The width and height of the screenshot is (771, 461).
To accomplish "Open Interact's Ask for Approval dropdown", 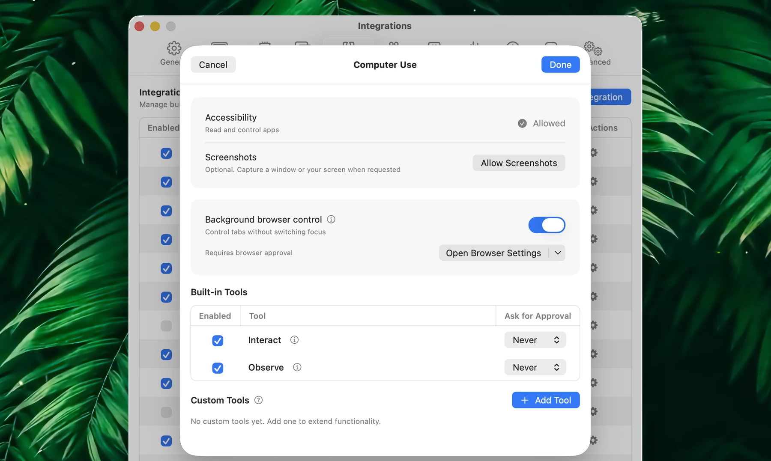I will click(x=535, y=340).
